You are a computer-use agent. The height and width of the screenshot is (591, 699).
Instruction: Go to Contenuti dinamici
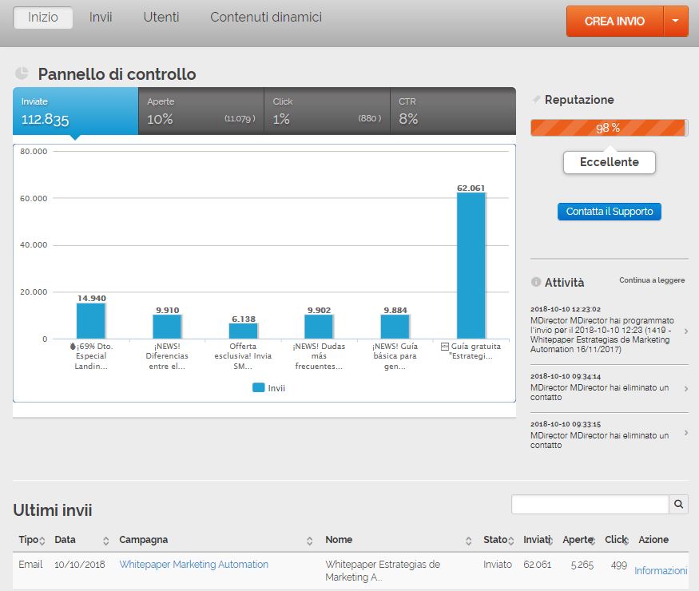(266, 18)
